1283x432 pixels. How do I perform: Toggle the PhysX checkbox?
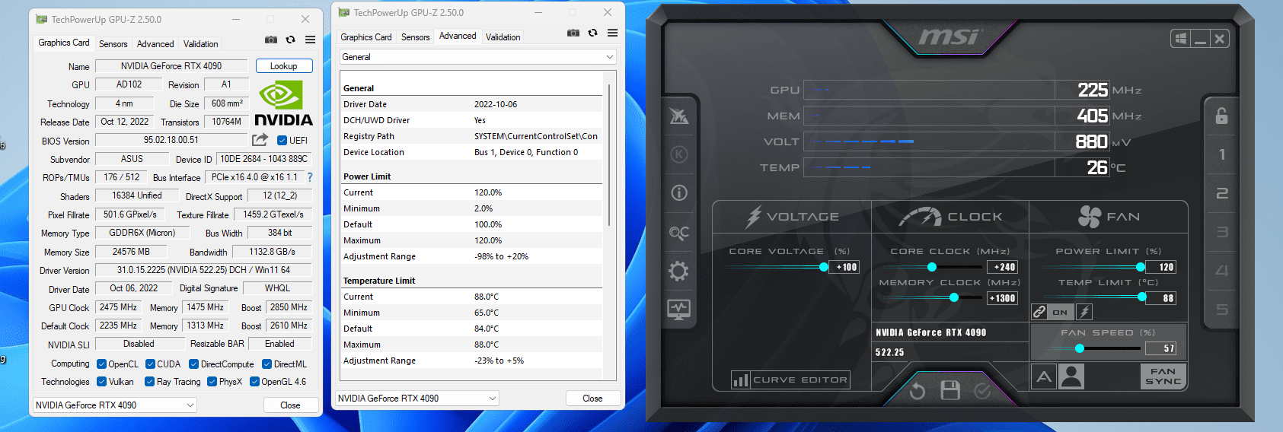(x=212, y=382)
